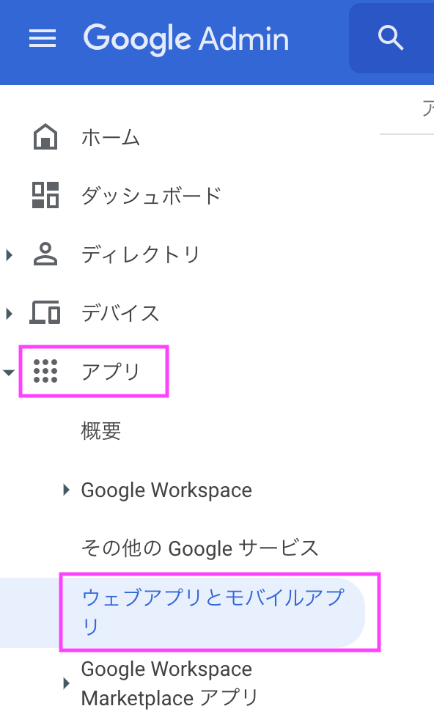Click the apps grid icon next to アプリ
Viewport: 434px width, 717px height.
pos(45,371)
